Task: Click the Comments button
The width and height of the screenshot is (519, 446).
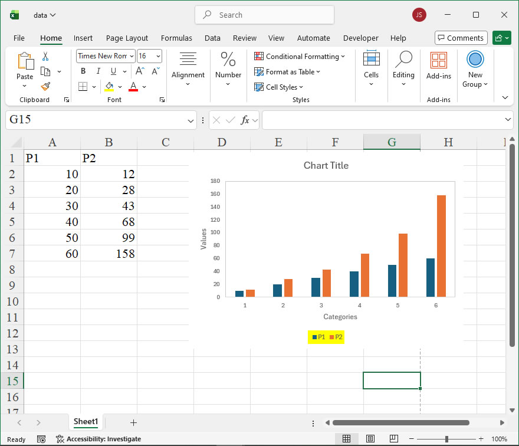Action: [x=461, y=38]
